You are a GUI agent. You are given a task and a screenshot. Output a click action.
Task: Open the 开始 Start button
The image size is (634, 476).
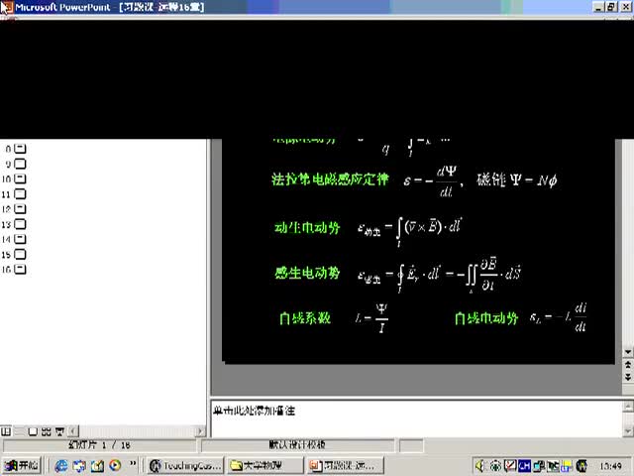(22, 466)
